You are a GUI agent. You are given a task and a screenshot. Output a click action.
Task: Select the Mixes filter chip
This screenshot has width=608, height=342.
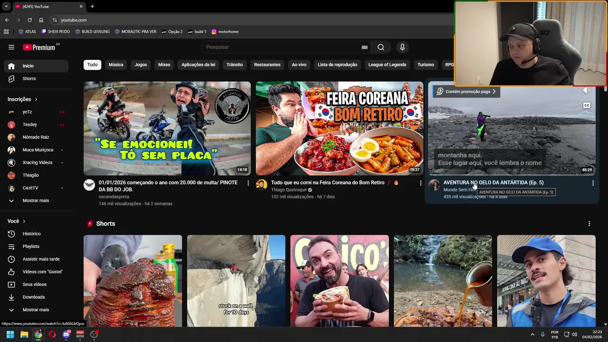click(x=164, y=65)
